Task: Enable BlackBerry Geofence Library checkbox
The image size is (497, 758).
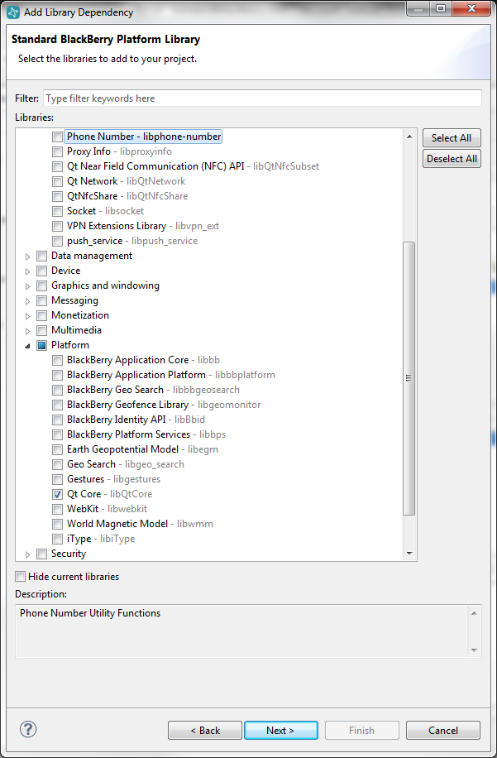Action: click(x=58, y=405)
